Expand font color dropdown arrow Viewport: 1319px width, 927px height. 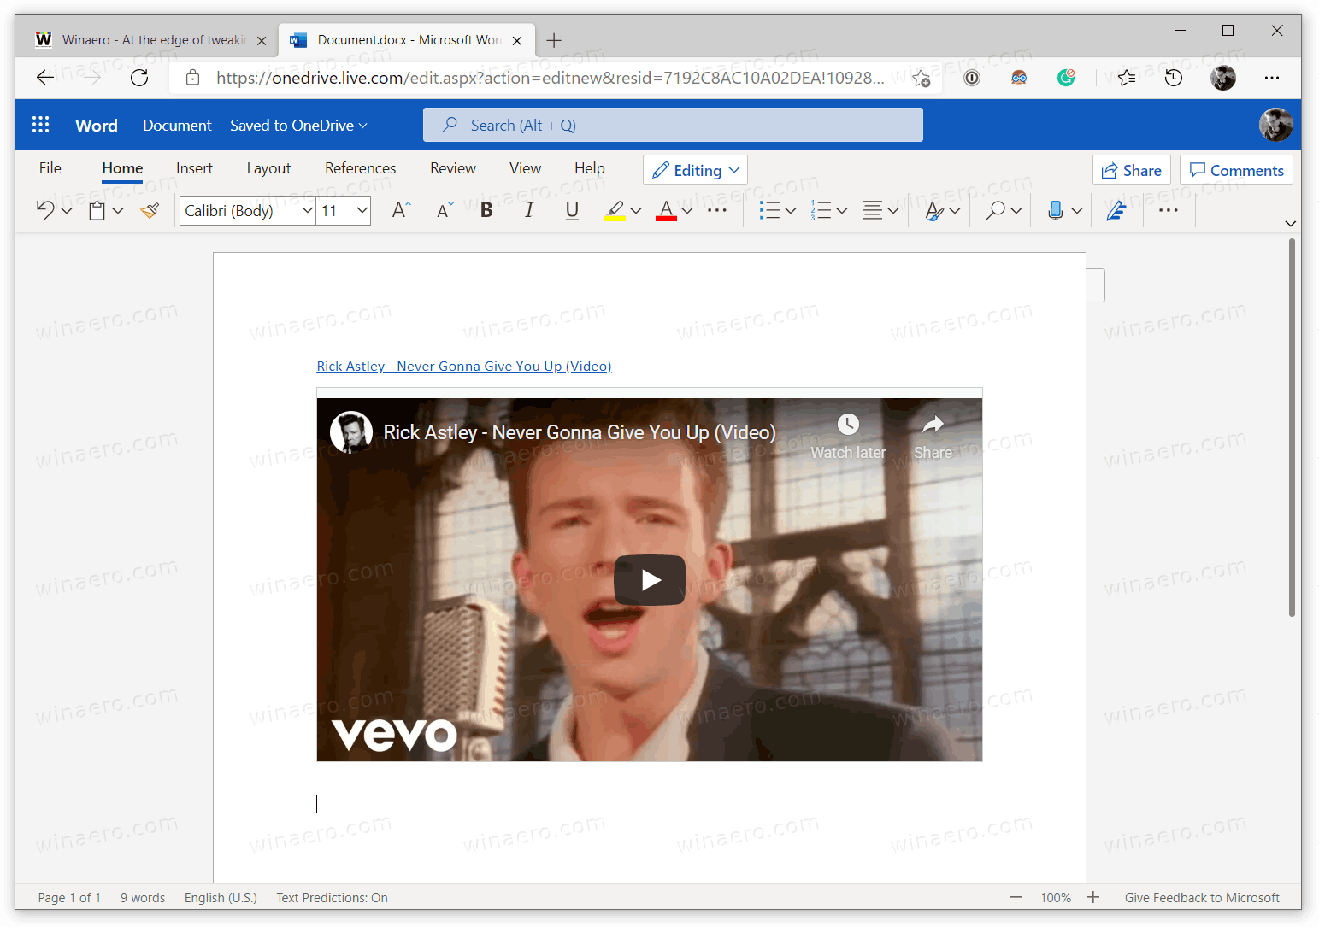coord(687,211)
